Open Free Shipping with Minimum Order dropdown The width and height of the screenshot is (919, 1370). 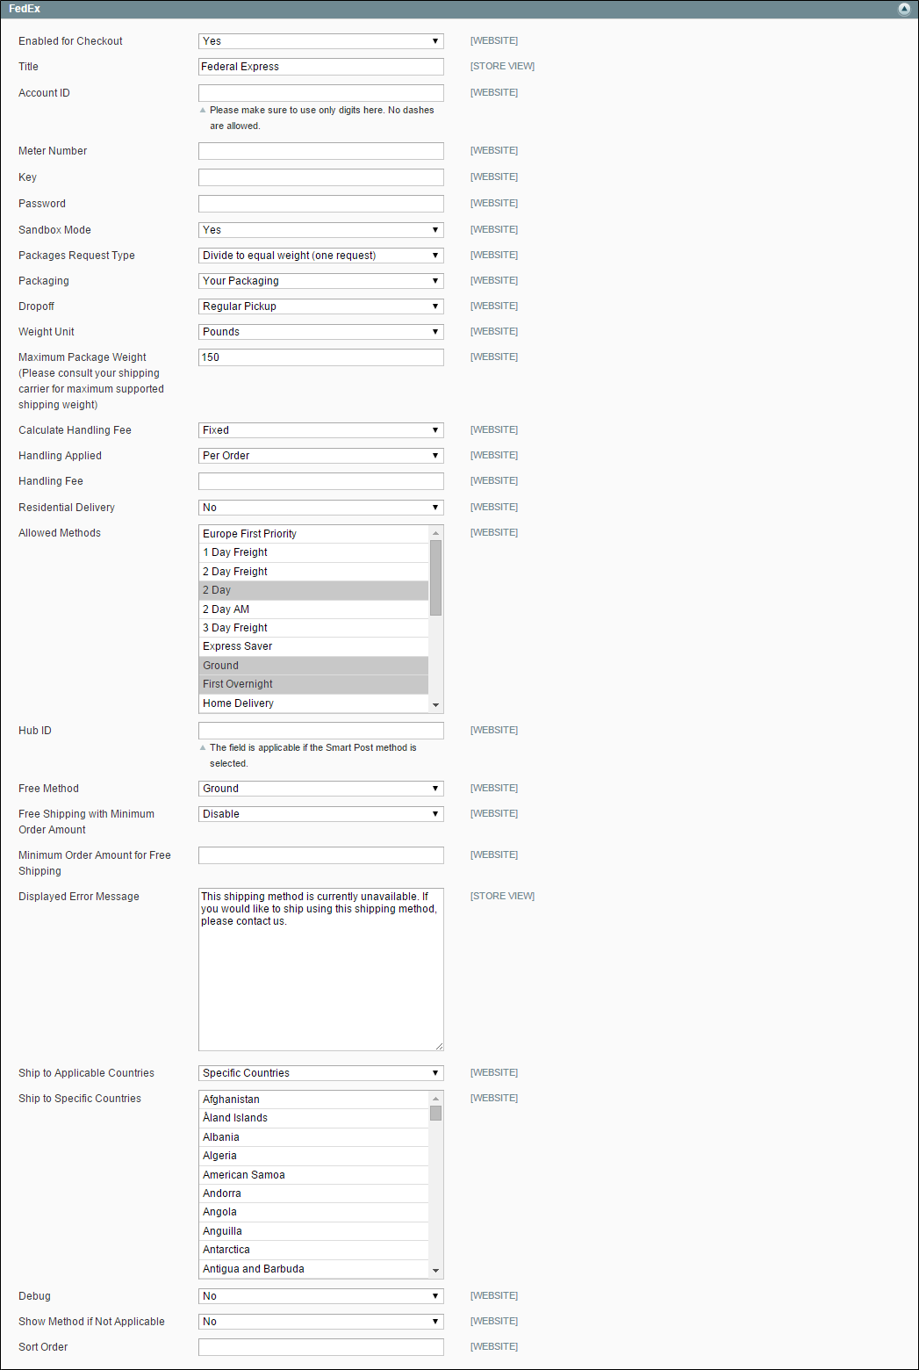[x=321, y=814]
